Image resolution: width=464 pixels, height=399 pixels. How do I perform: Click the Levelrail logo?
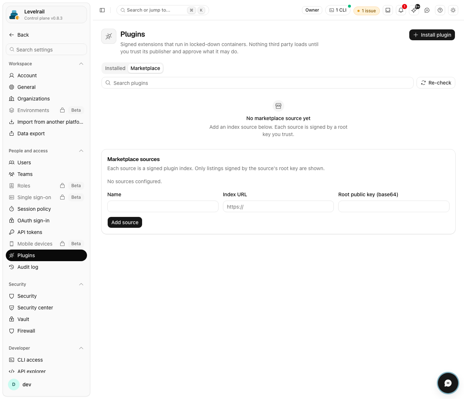[14, 15]
